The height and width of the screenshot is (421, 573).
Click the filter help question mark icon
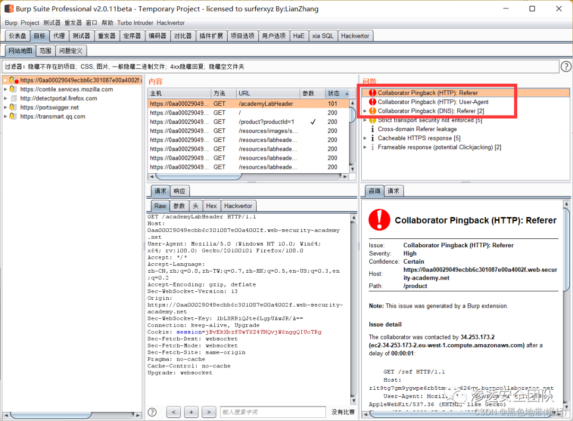point(566,66)
